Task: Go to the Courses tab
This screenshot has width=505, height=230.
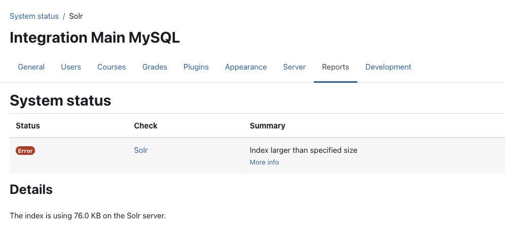Action: point(112,67)
